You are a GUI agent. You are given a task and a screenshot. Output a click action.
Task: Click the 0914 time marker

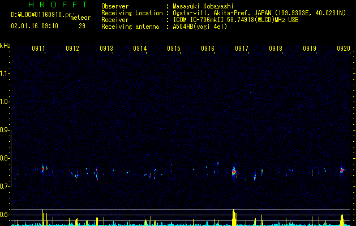[x=140, y=48]
